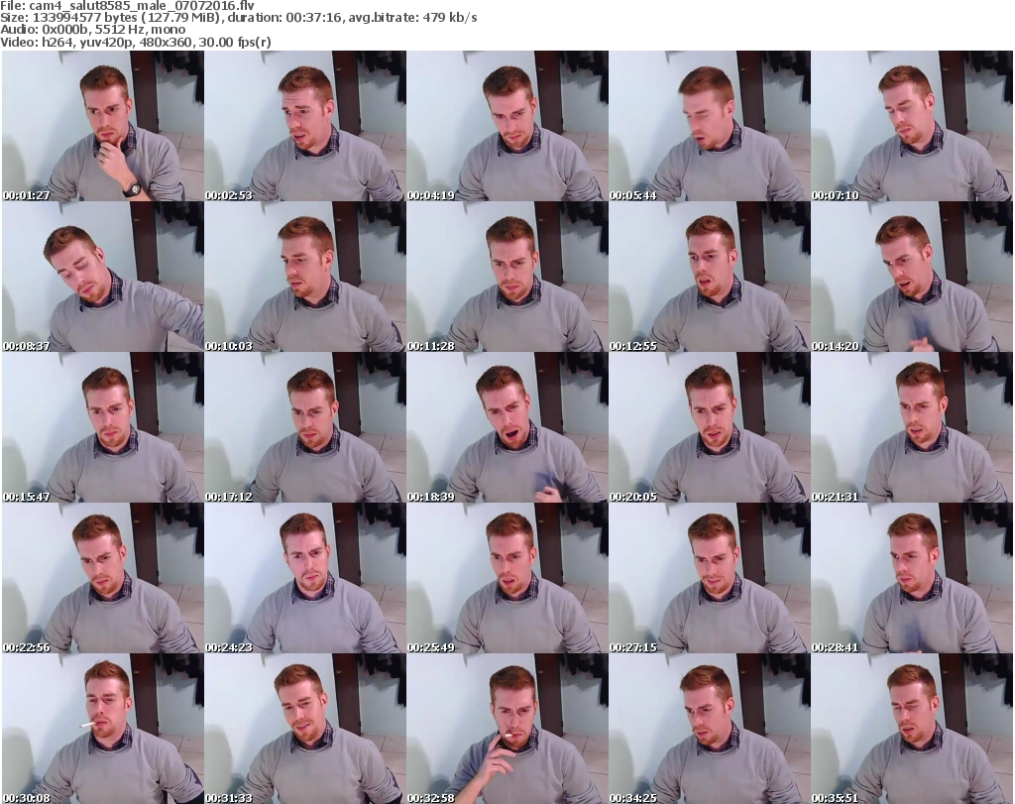Choose the thumbnail stamped 00:24:23
Image resolution: width=1015 pixels, height=804 pixels.
click(x=305, y=578)
